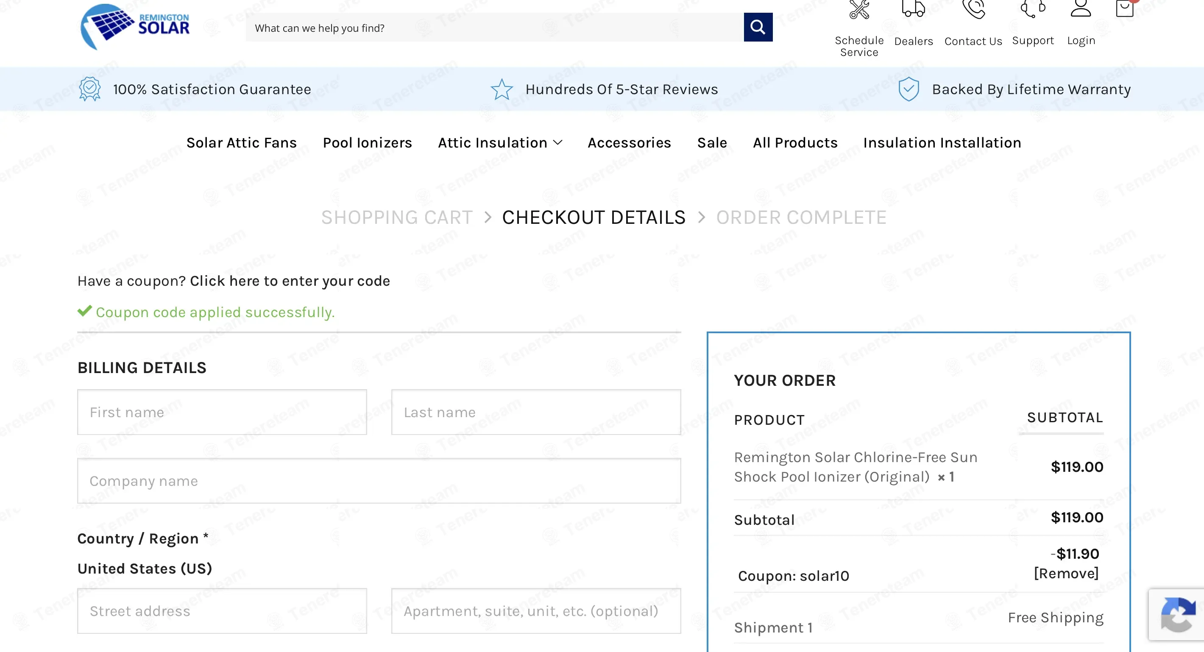Image resolution: width=1204 pixels, height=652 pixels.
Task: Open the Contact Us link text
Action: pyautogui.click(x=973, y=41)
